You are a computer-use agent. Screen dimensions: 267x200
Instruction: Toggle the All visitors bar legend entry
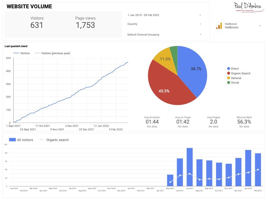(21, 140)
